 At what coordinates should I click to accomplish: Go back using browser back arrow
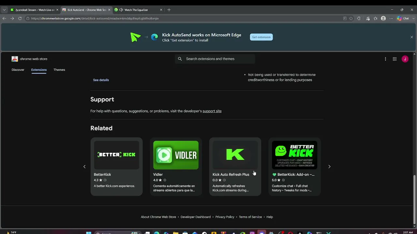pyautogui.click(x=4, y=19)
